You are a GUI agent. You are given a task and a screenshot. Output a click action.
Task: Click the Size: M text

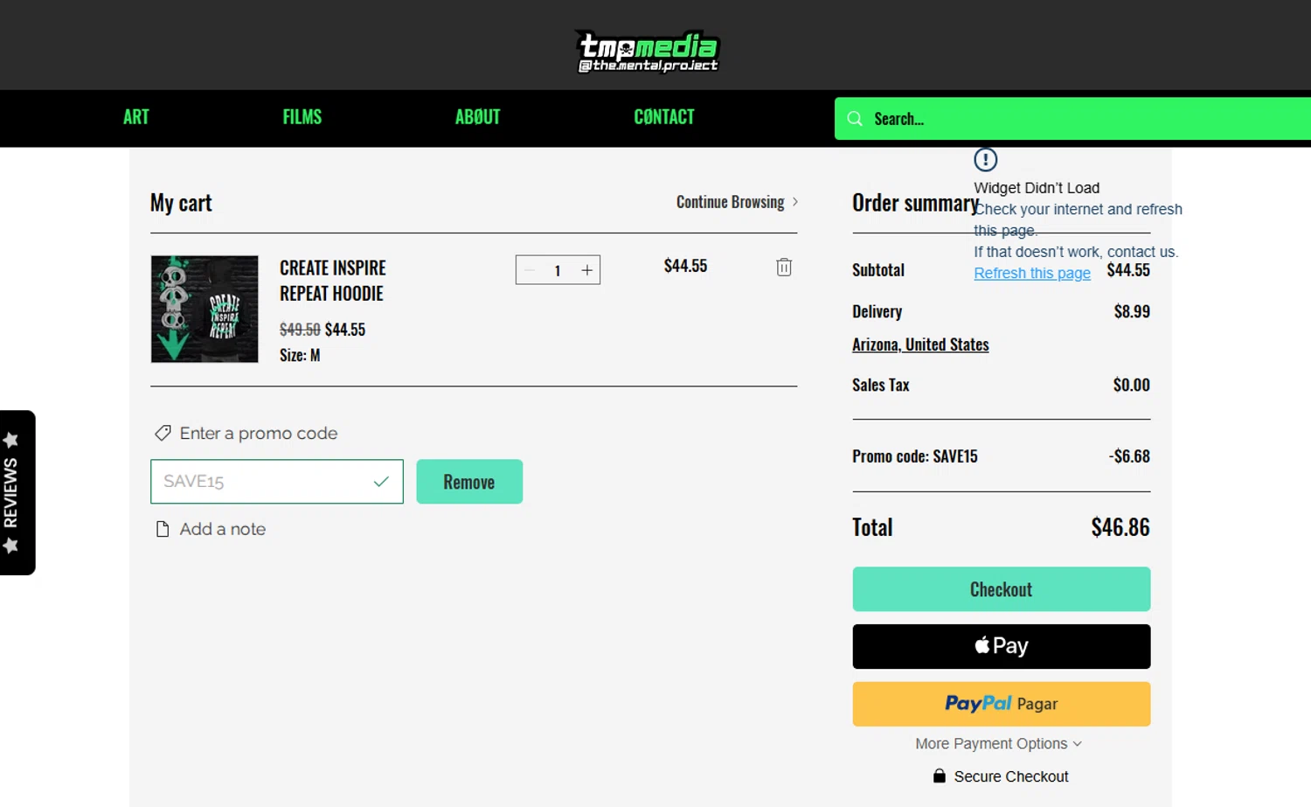300,355
